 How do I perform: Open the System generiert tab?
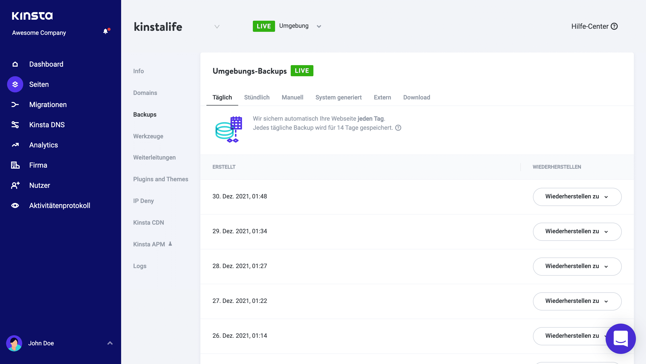[338, 97]
